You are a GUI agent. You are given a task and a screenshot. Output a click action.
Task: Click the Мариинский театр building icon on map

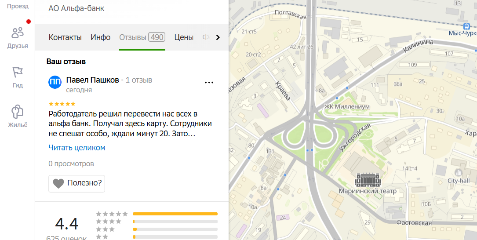pos(368,180)
